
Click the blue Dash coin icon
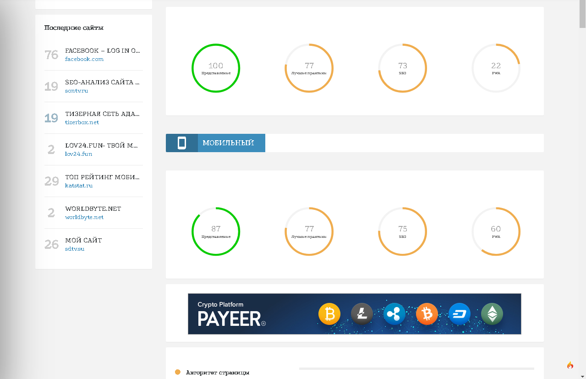point(460,314)
